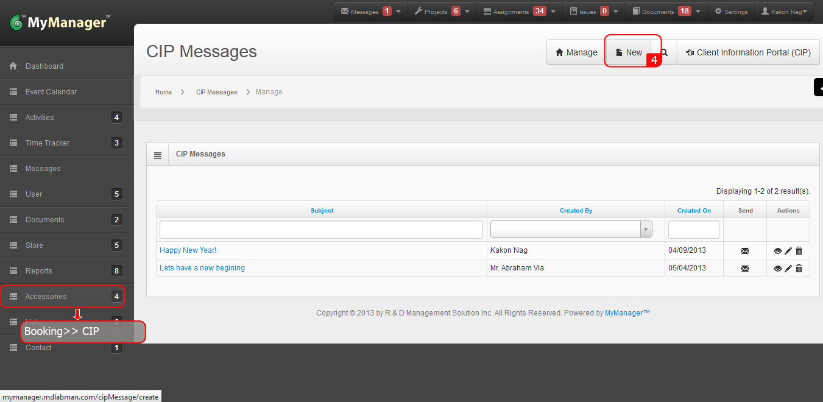Edit 'Happy New Year!' with pencil icon
The height and width of the screenshot is (402, 823).
[x=788, y=250]
